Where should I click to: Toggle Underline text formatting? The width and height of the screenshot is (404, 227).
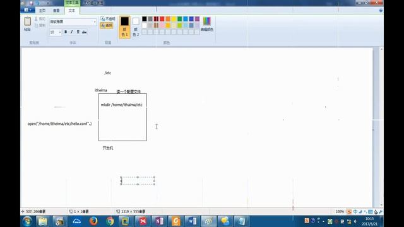[78, 32]
